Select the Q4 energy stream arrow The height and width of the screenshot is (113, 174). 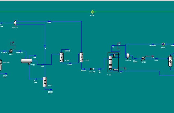pyautogui.click(x=119, y=43)
